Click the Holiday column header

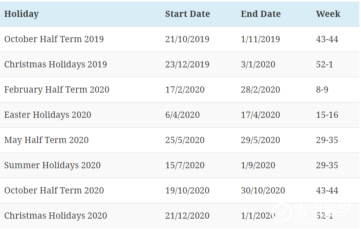click(21, 14)
